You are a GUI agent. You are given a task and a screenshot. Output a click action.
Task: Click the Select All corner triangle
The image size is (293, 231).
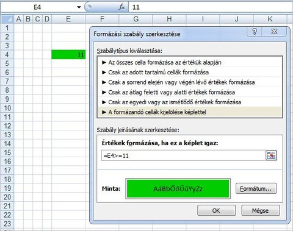click(x=7, y=19)
